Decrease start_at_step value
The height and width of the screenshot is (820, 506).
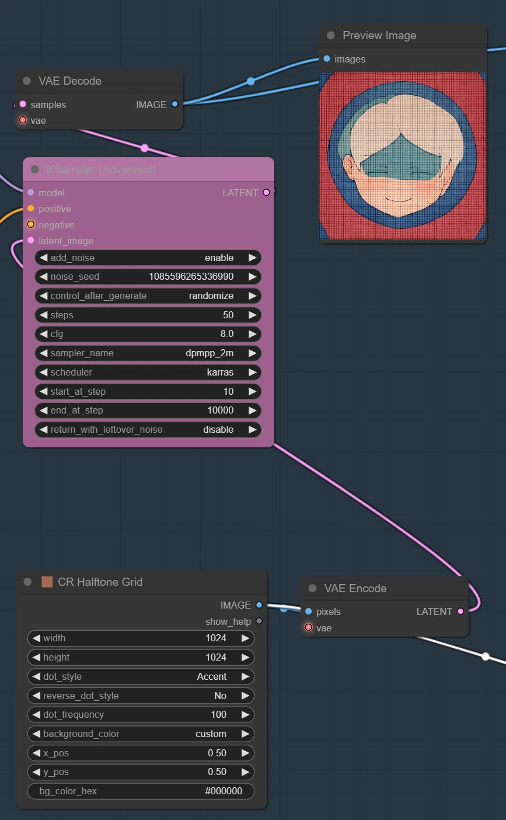tap(43, 391)
